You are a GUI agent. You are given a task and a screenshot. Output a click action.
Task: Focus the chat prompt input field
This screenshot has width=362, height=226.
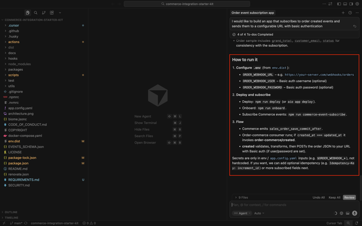tap(294, 205)
